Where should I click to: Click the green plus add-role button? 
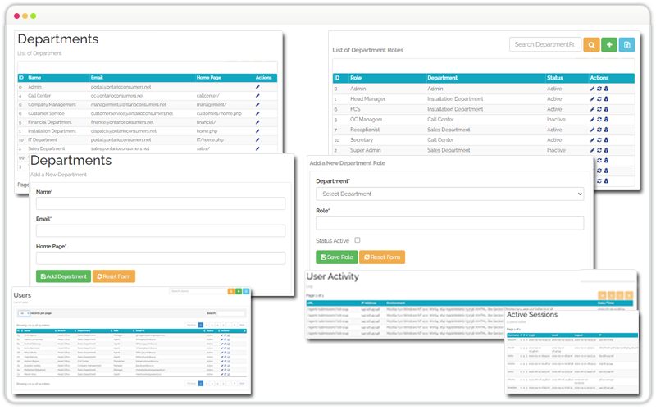609,45
